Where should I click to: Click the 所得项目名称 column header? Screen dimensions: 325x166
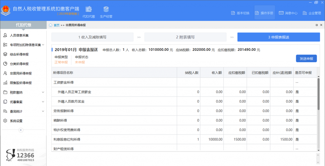point(114,73)
